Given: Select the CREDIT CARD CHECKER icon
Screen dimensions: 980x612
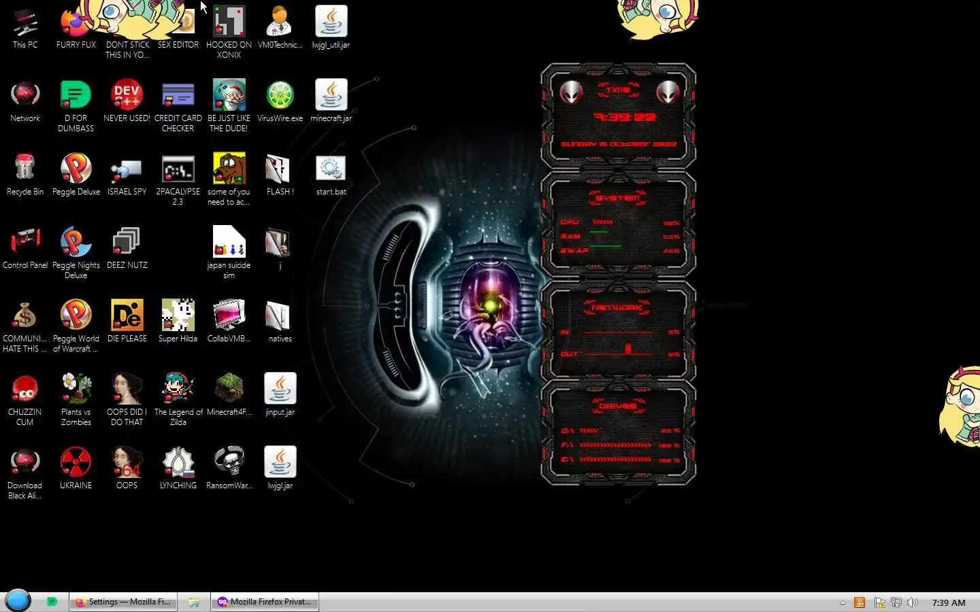Looking at the screenshot, I should 178,105.
